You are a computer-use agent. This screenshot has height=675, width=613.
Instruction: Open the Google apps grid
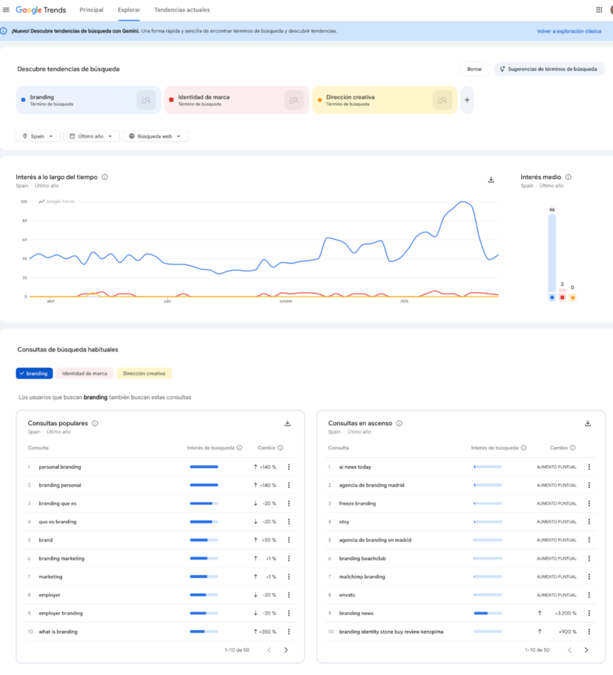tap(598, 10)
